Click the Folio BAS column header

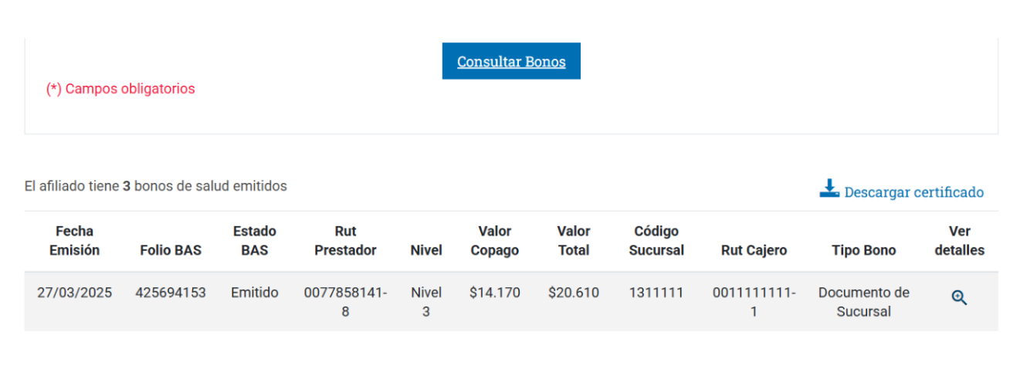coord(171,250)
